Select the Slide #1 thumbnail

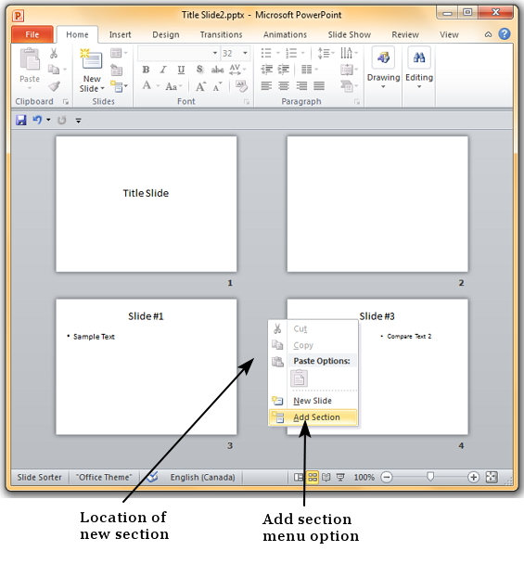(147, 366)
